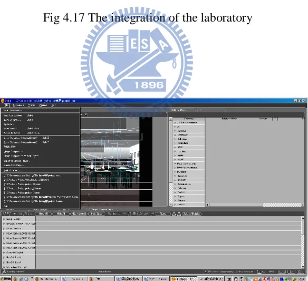Screen dimensions: 308x281
Task: Expand the Cameras building block category
Action: pyautogui.click(x=175, y=131)
